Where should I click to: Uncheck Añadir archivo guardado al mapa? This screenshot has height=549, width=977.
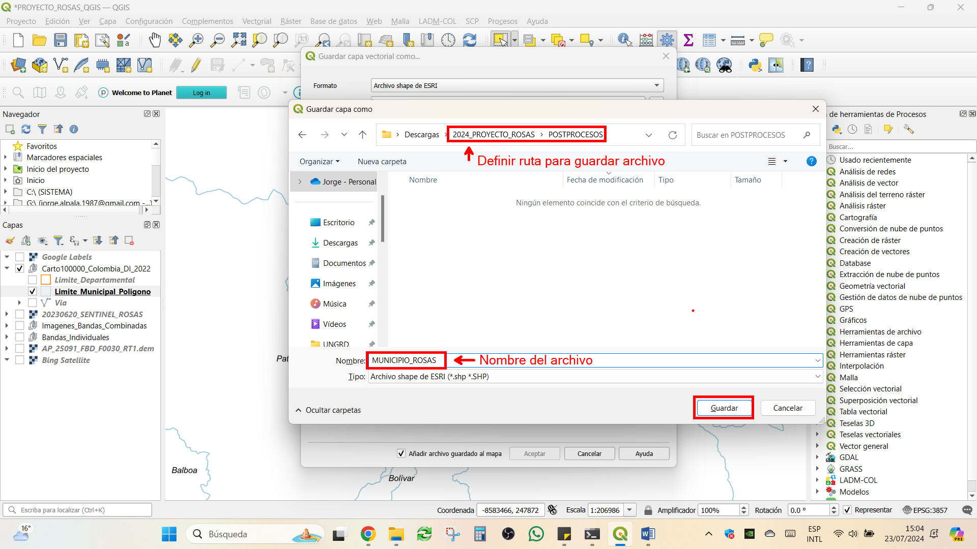(401, 453)
